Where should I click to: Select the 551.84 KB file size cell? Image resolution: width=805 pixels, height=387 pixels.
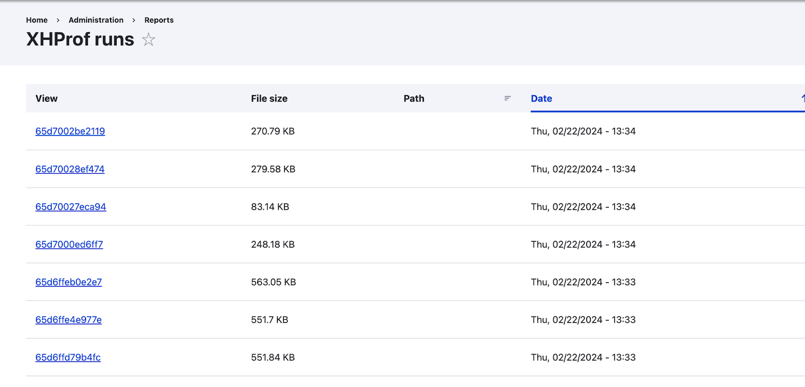(273, 357)
